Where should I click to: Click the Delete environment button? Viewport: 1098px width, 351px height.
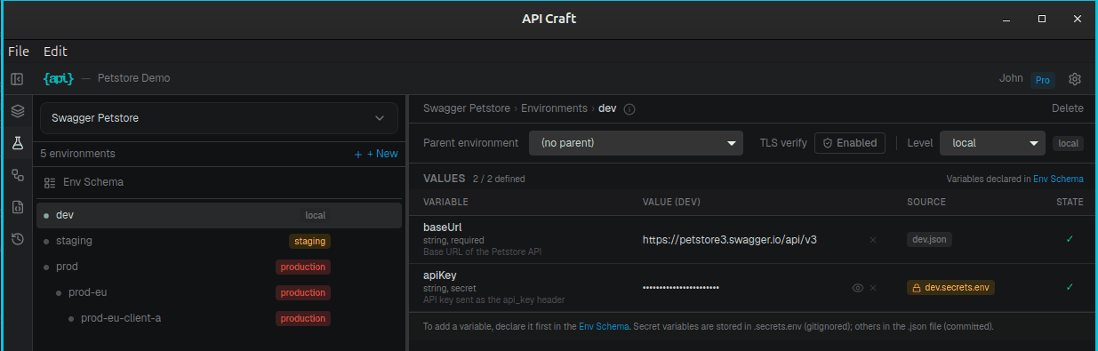click(1068, 108)
